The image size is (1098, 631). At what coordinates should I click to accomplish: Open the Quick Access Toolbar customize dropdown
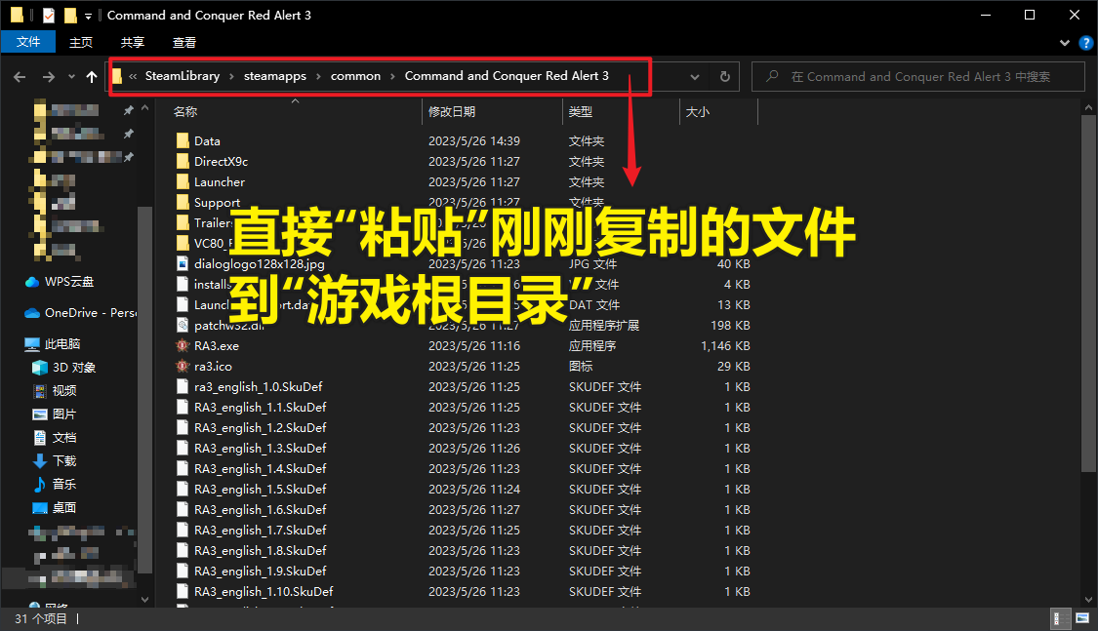click(88, 16)
